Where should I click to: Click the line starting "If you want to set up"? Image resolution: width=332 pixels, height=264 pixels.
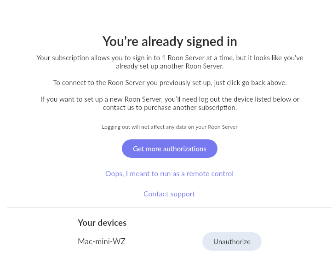tap(170, 99)
